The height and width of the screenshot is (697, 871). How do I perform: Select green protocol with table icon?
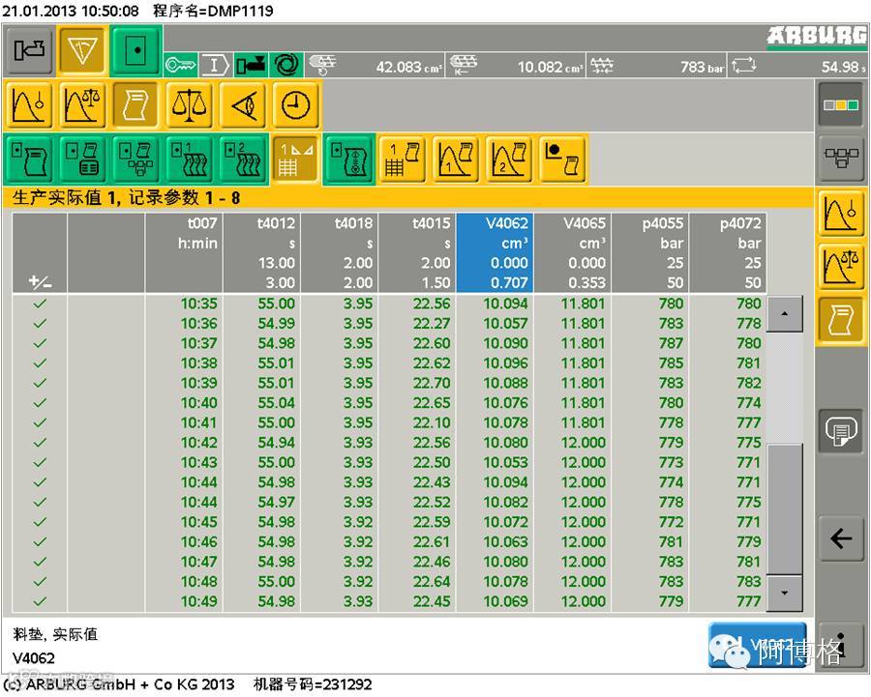(x=82, y=159)
